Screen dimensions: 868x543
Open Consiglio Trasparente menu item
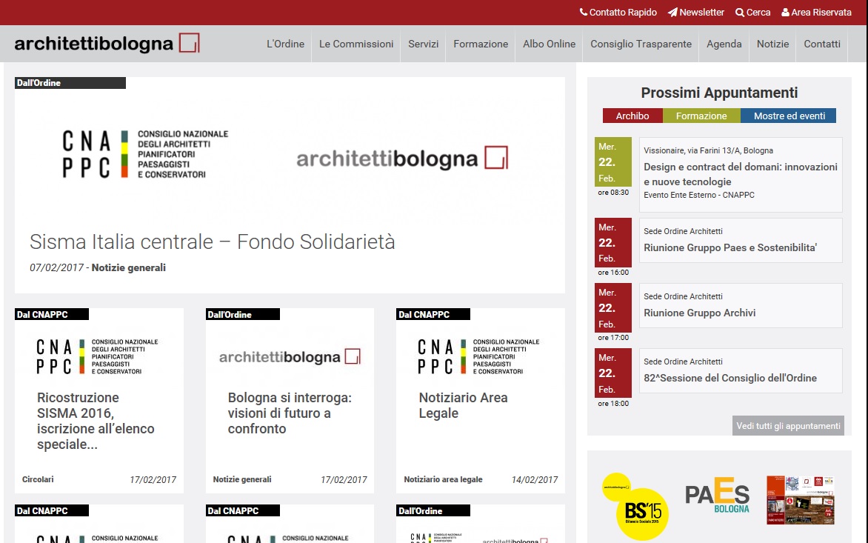tap(641, 44)
